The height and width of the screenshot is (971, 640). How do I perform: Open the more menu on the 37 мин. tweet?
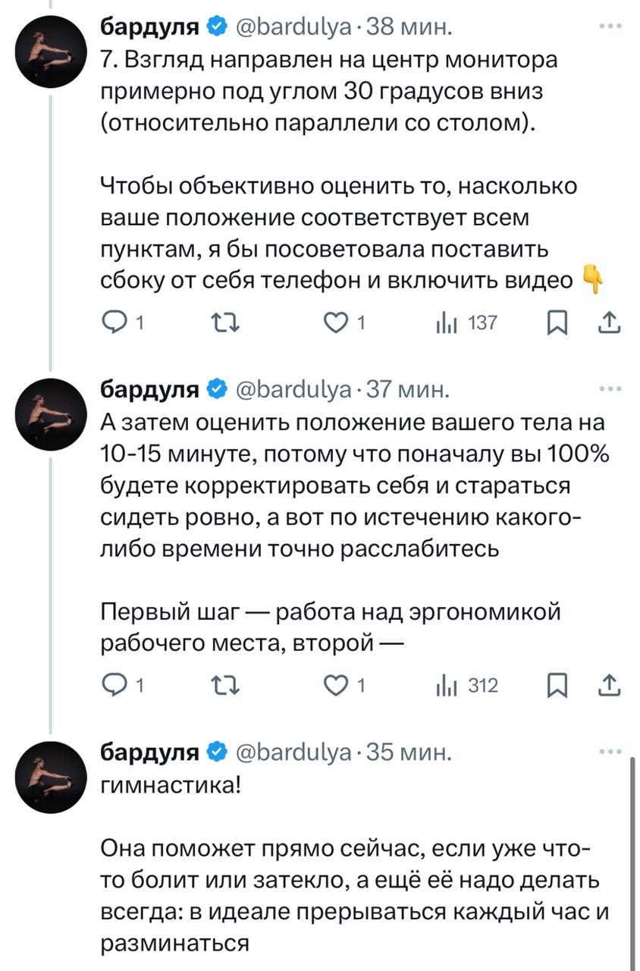610,390
